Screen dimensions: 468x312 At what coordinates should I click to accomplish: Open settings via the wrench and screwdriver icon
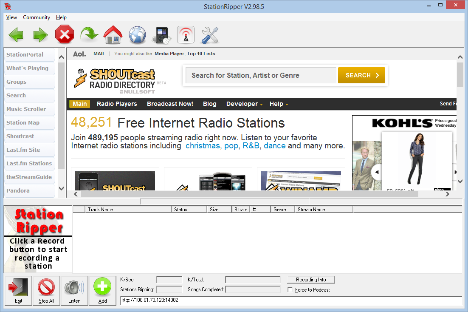click(x=210, y=35)
